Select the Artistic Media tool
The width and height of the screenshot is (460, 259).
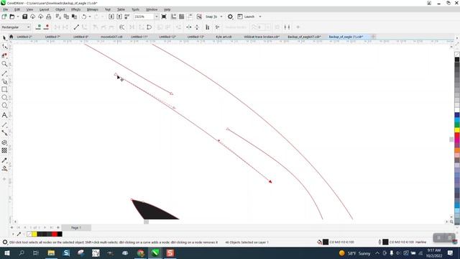(4, 81)
